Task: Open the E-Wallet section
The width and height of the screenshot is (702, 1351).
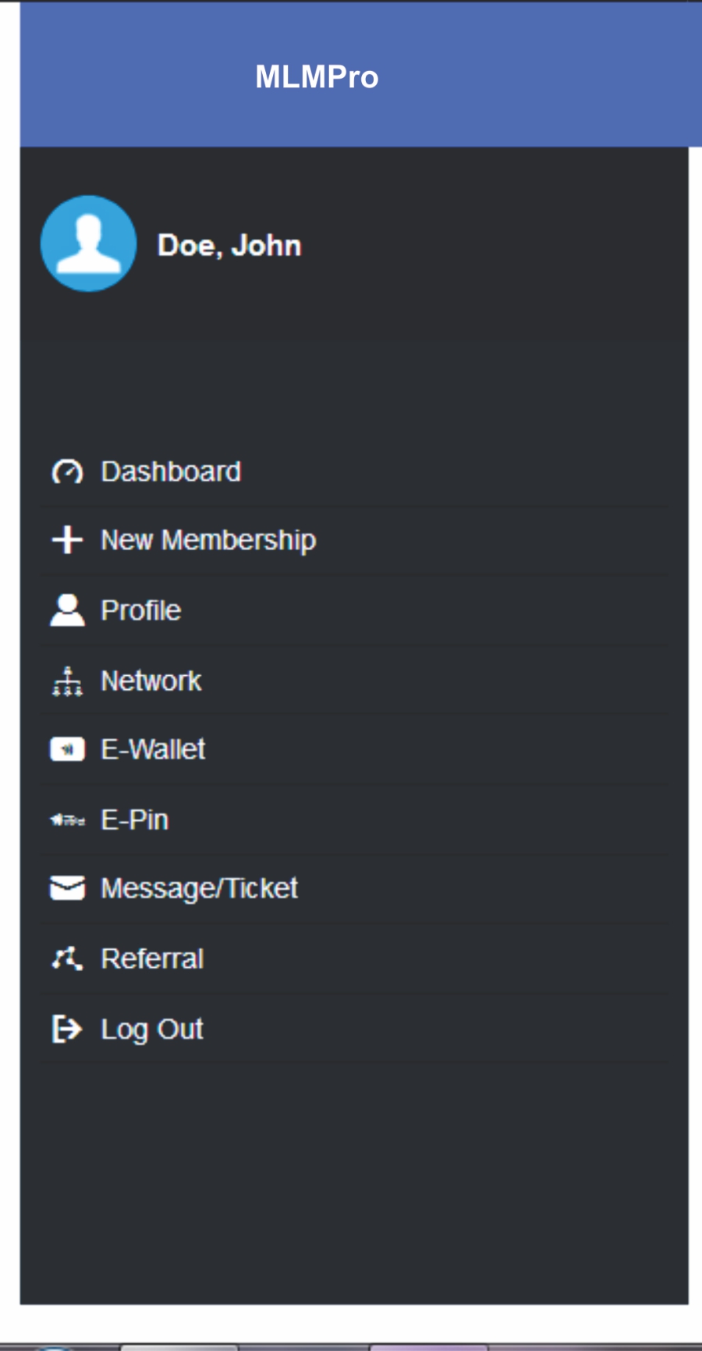Action: (x=153, y=749)
